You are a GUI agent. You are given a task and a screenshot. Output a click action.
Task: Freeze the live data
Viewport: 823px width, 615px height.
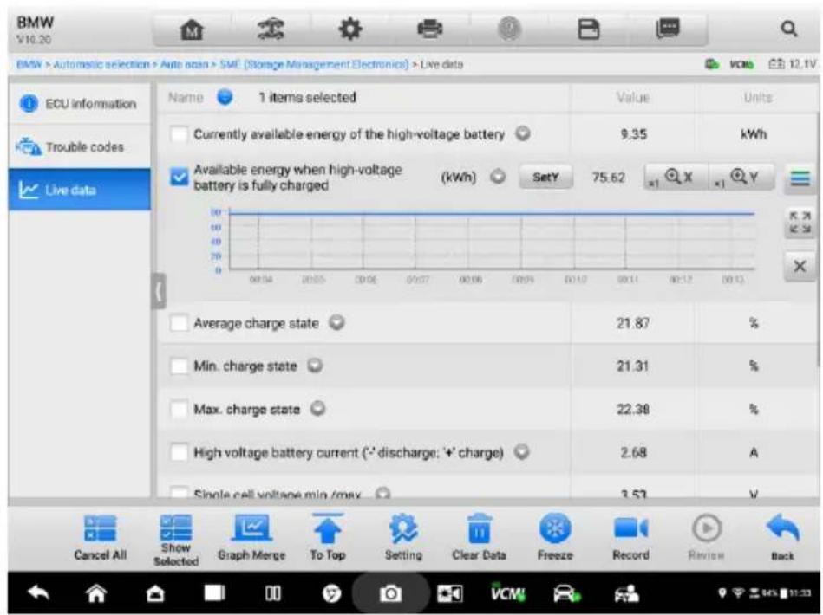555,537
